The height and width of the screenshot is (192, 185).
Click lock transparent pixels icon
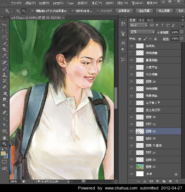click(x=140, y=39)
